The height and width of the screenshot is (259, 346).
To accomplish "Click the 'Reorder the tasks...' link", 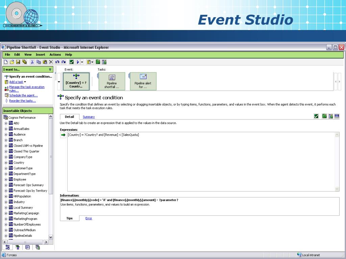I will 22,101.
